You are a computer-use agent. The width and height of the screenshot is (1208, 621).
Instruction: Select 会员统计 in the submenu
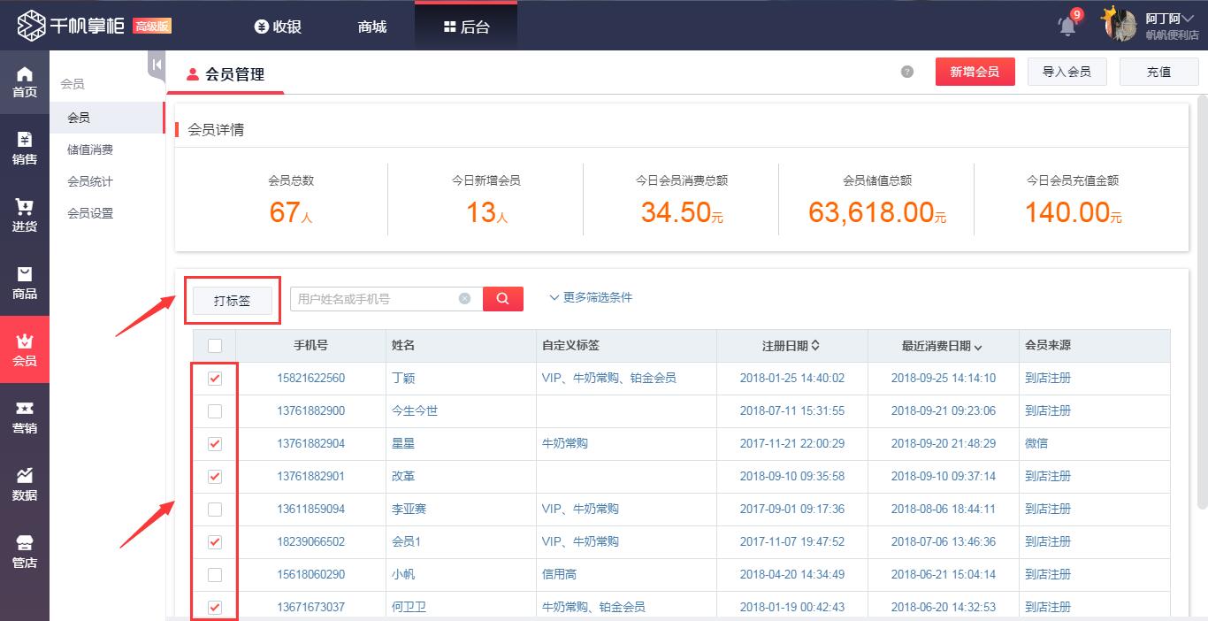pyautogui.click(x=90, y=181)
